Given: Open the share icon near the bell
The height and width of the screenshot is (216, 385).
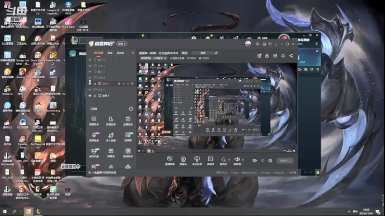Looking at the screenshot, I should (x=291, y=56).
